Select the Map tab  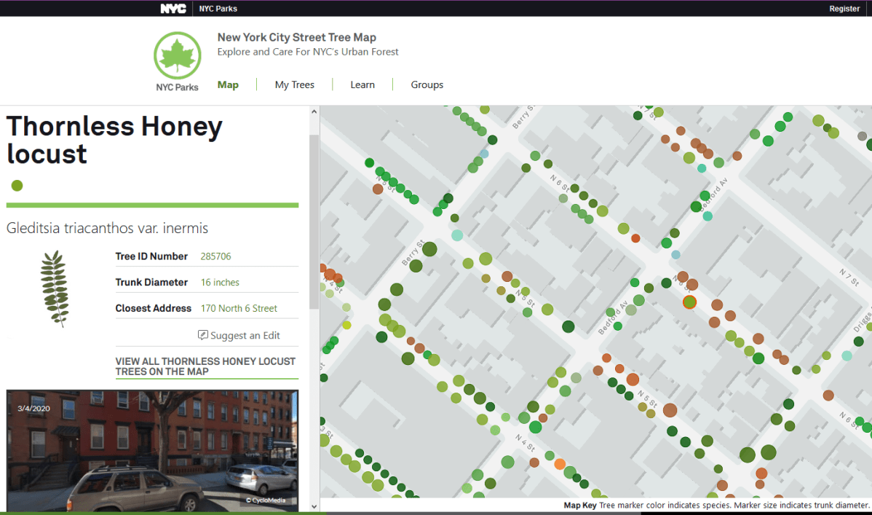point(228,84)
